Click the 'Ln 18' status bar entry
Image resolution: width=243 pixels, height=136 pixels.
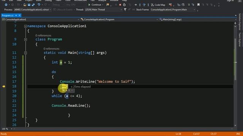click(178, 134)
